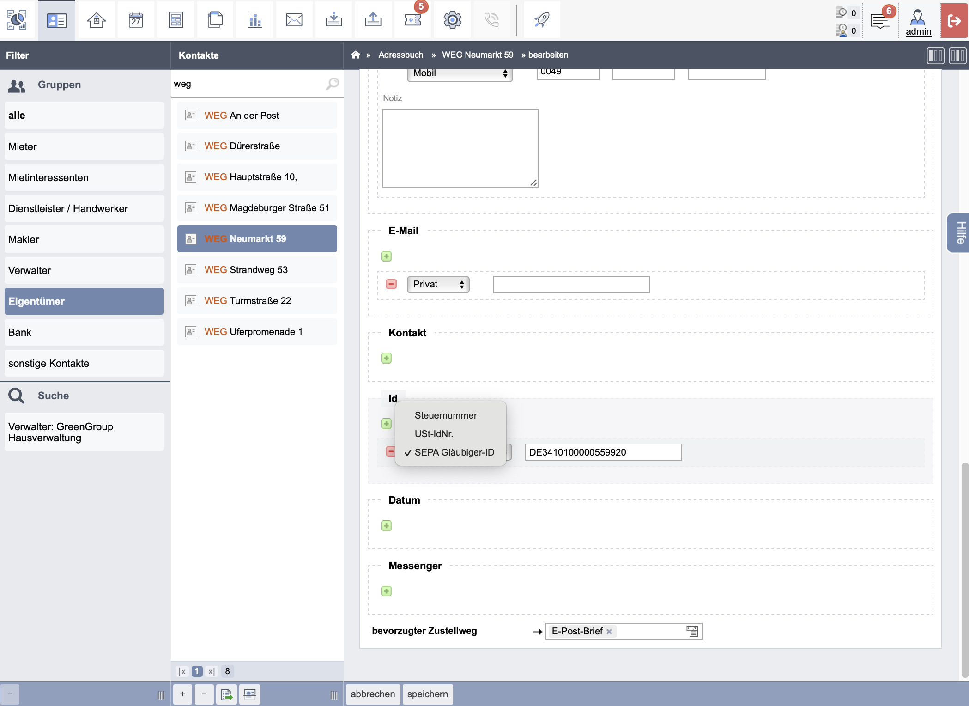Open the Privat e-mail type dropdown
The image size is (969, 706).
438,284
